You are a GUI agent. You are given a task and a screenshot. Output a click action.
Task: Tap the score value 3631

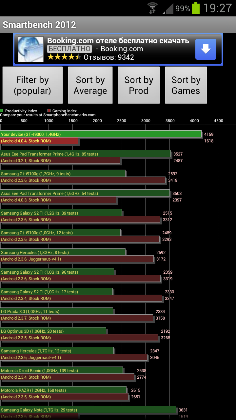183,410
